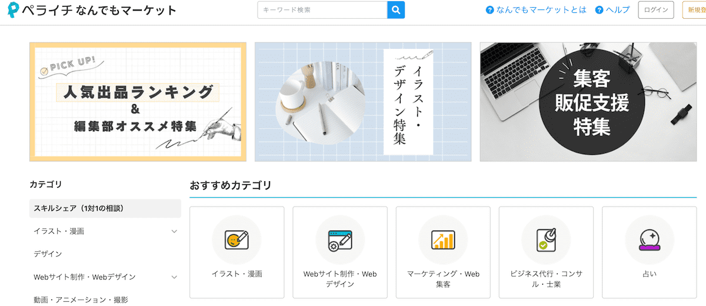Click the ログイン button
This screenshot has width=706, height=306.
tap(655, 10)
